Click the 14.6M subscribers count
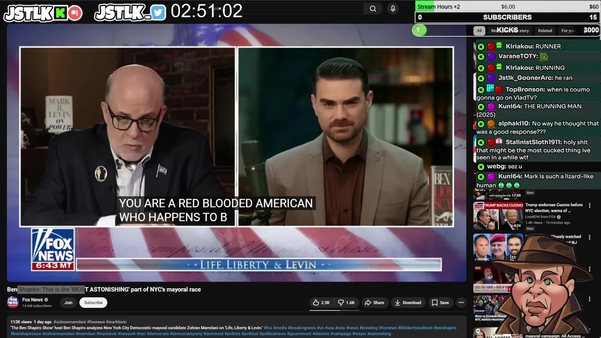 [37, 306]
